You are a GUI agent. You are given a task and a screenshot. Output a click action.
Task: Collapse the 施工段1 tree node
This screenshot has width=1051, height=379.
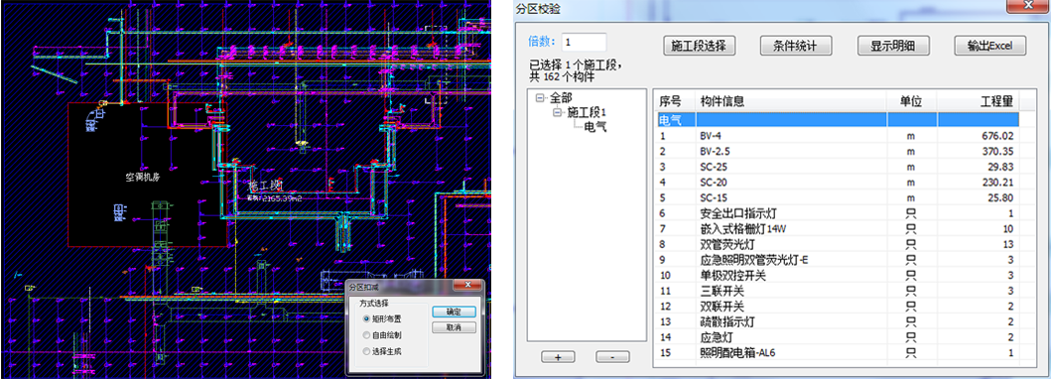(x=557, y=112)
